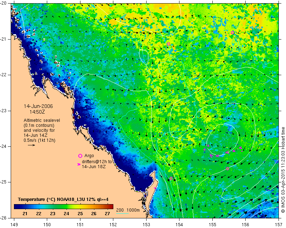
Task: Click the text "0.5m/s (1kt 12h)"
Action: [x=39, y=140]
